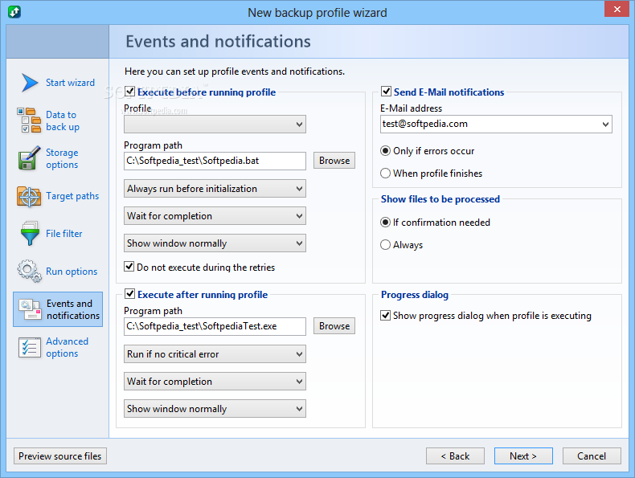
Task: Click the < Back button
Action: [455, 456]
